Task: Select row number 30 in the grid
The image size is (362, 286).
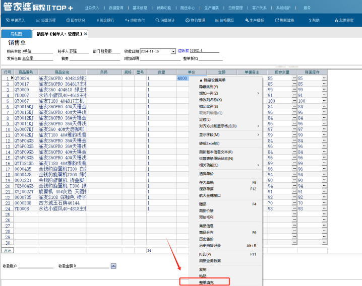Action: 8,243
